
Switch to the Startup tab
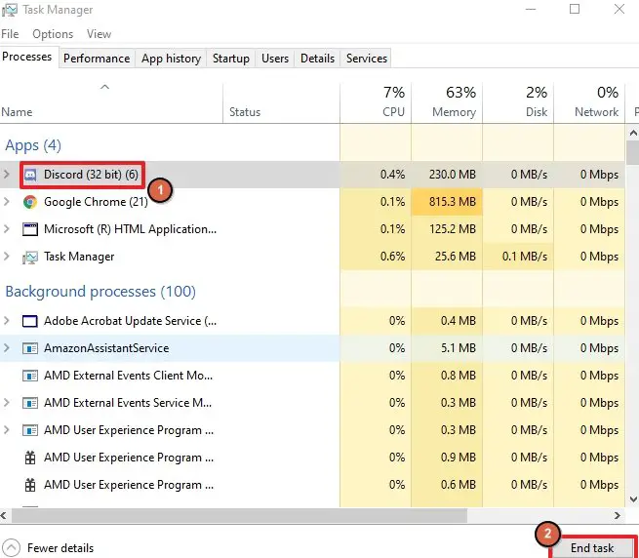231,59
